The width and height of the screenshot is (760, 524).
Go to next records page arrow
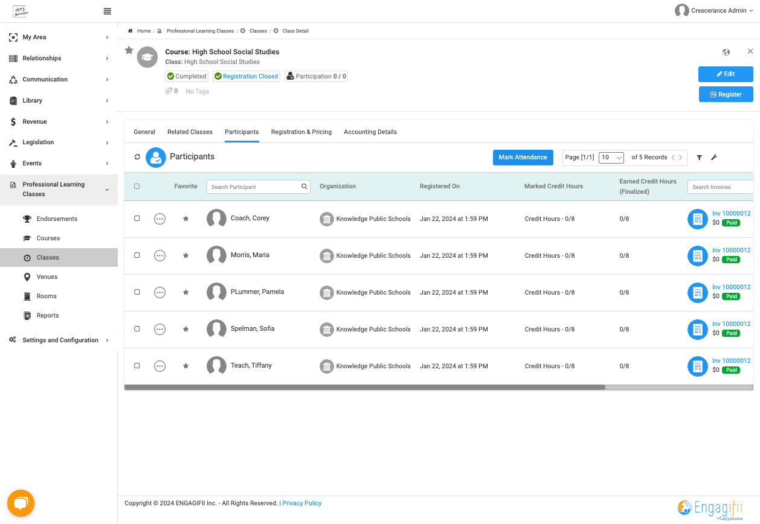[x=681, y=158]
